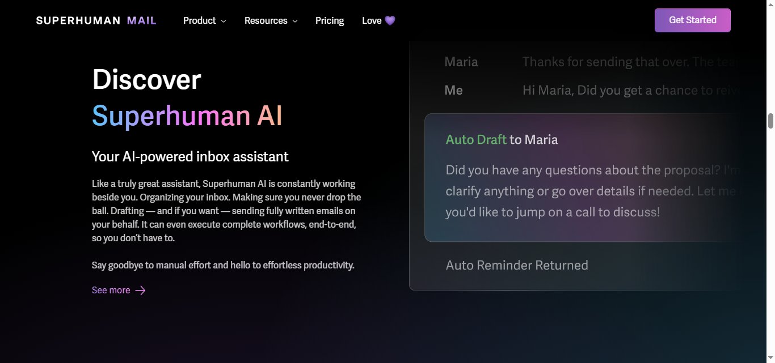Click the Discover Superhuman AI heading

point(146,79)
